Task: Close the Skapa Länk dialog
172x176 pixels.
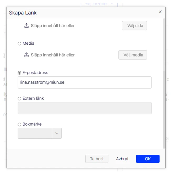Action: click(160, 12)
